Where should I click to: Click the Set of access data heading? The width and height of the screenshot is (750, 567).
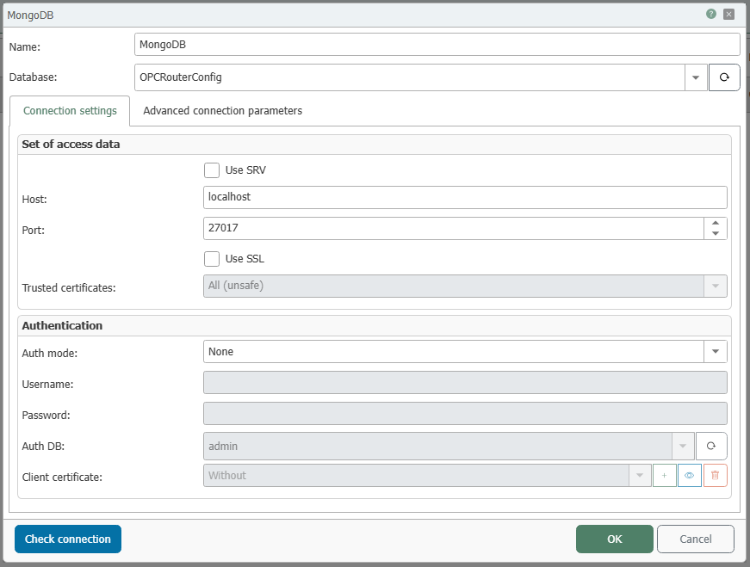(71, 145)
